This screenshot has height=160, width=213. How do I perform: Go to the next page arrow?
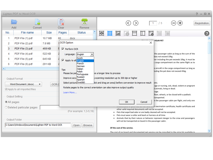pos(136,23)
